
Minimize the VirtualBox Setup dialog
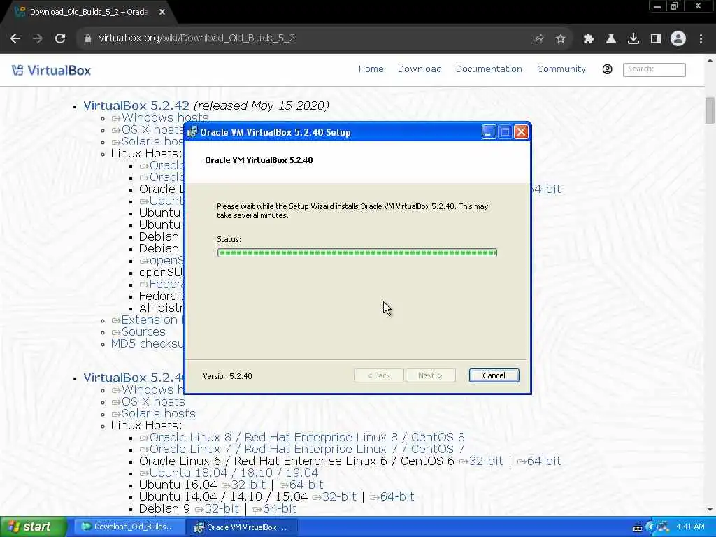[489, 132]
